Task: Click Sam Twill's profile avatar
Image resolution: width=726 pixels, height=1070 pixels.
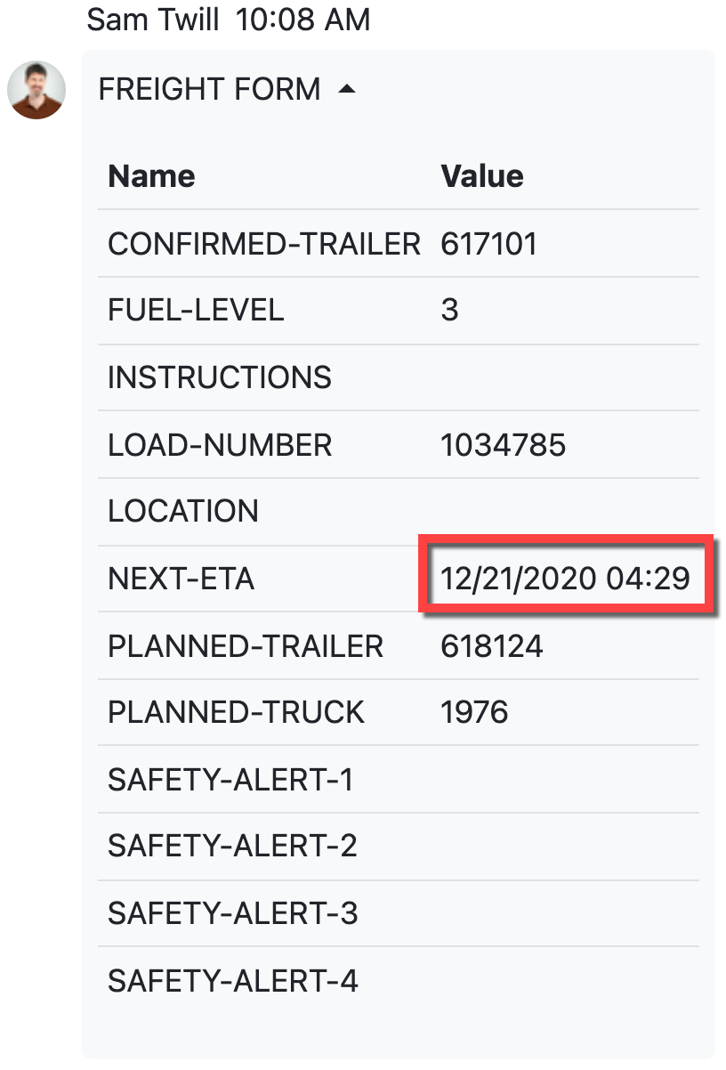Action: [36, 90]
